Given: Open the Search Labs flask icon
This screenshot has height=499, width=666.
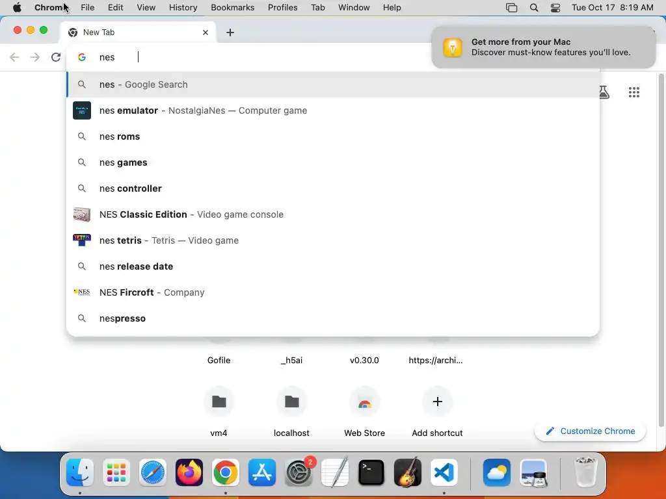Looking at the screenshot, I should click(604, 92).
